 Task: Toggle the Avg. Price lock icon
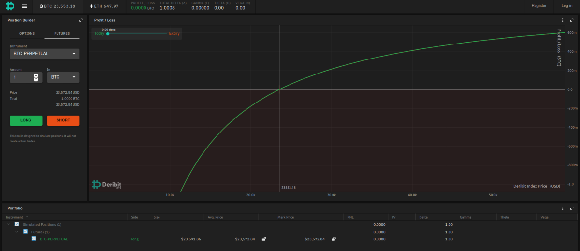(263, 239)
